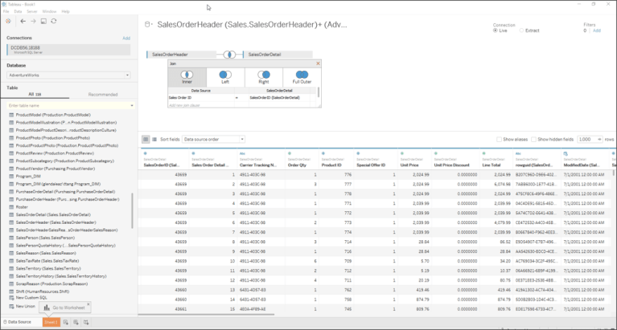Click the Tableau logo start page icon

coord(8,21)
